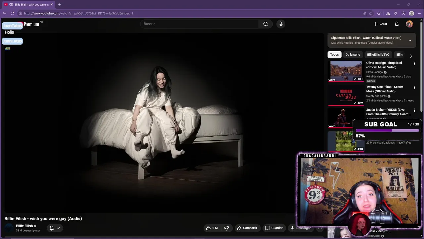Reload the page with the refresh icon
Image resolution: width=424 pixels, height=239 pixels.
pyautogui.click(x=12, y=13)
